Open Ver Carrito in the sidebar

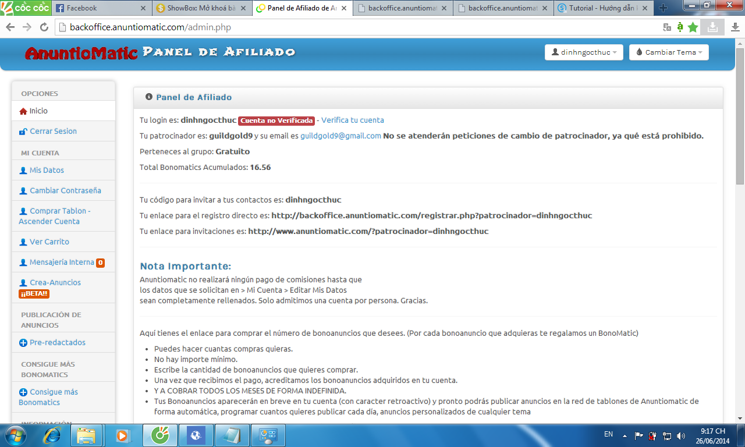click(x=63, y=242)
